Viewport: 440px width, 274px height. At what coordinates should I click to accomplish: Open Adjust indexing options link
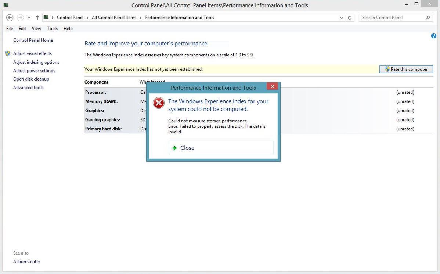(36, 62)
